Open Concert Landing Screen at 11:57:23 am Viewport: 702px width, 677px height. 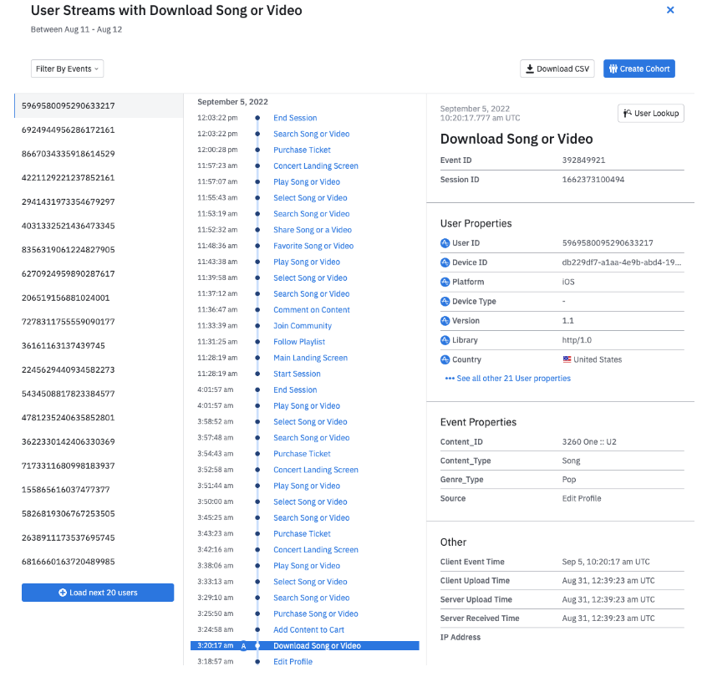(316, 165)
